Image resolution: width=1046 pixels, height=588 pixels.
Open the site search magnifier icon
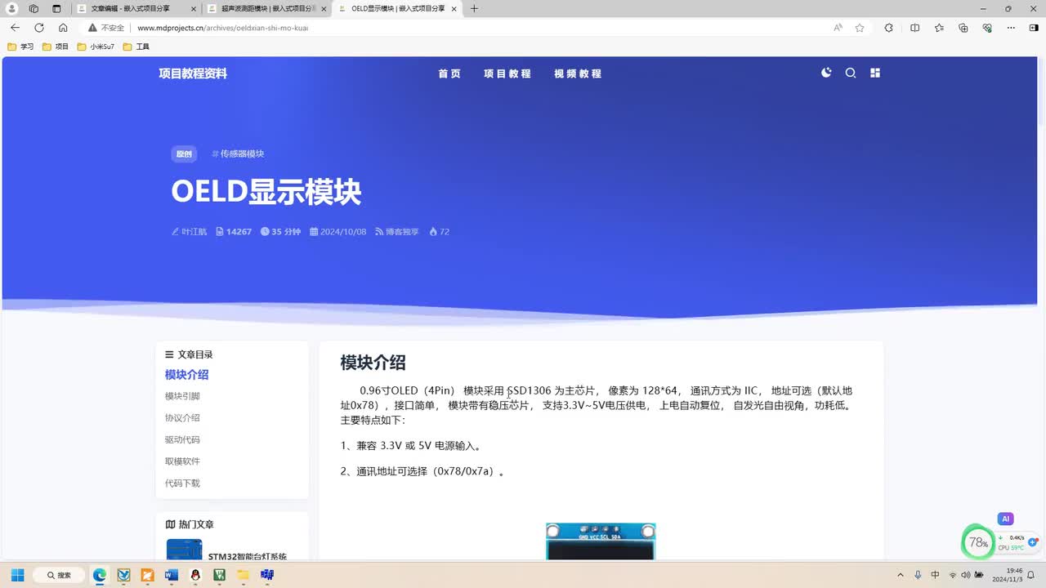coord(851,73)
